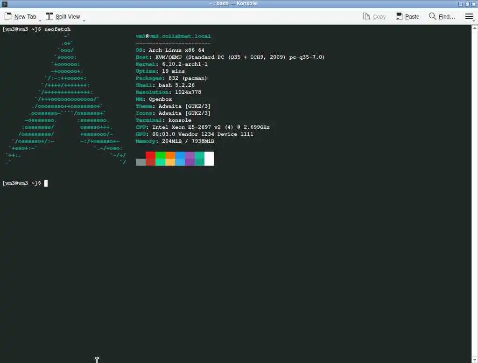Expand the Split View dropdown arrow
This screenshot has width=478, height=363.
pos(84,21)
